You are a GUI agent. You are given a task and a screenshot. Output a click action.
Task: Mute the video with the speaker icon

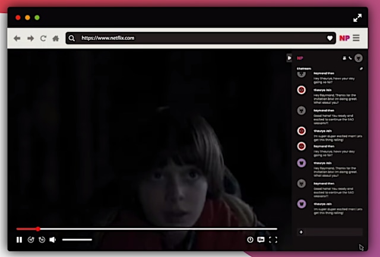(x=52, y=240)
